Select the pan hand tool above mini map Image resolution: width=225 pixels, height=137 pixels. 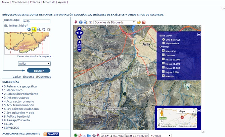[x=44, y=29]
